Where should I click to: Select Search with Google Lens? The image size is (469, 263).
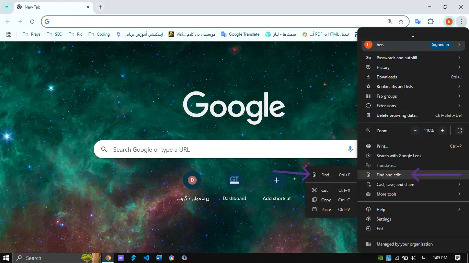coord(413,156)
